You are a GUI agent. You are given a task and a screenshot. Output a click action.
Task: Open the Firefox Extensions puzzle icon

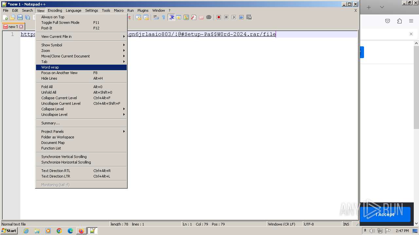point(399,21)
